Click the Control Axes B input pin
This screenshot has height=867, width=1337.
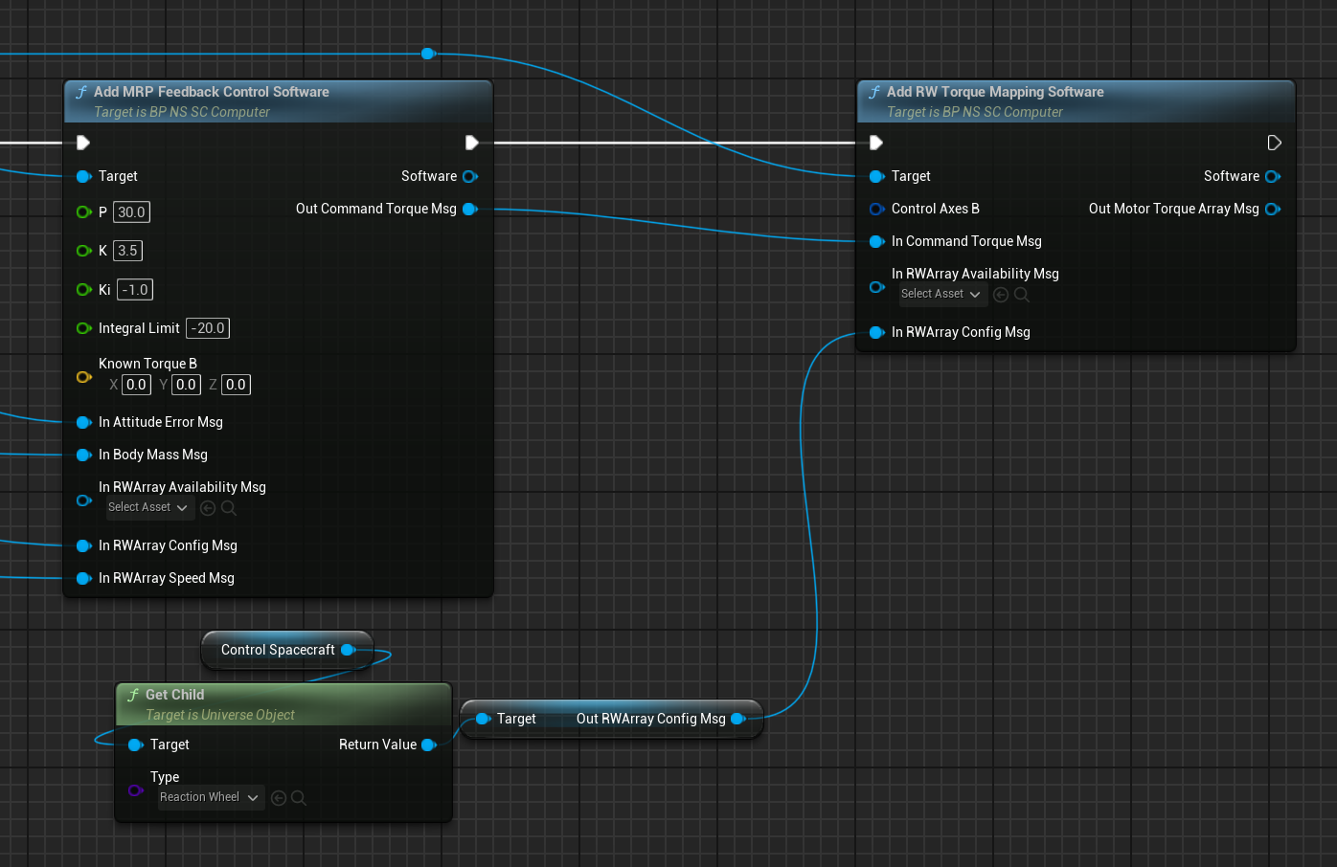(876, 209)
